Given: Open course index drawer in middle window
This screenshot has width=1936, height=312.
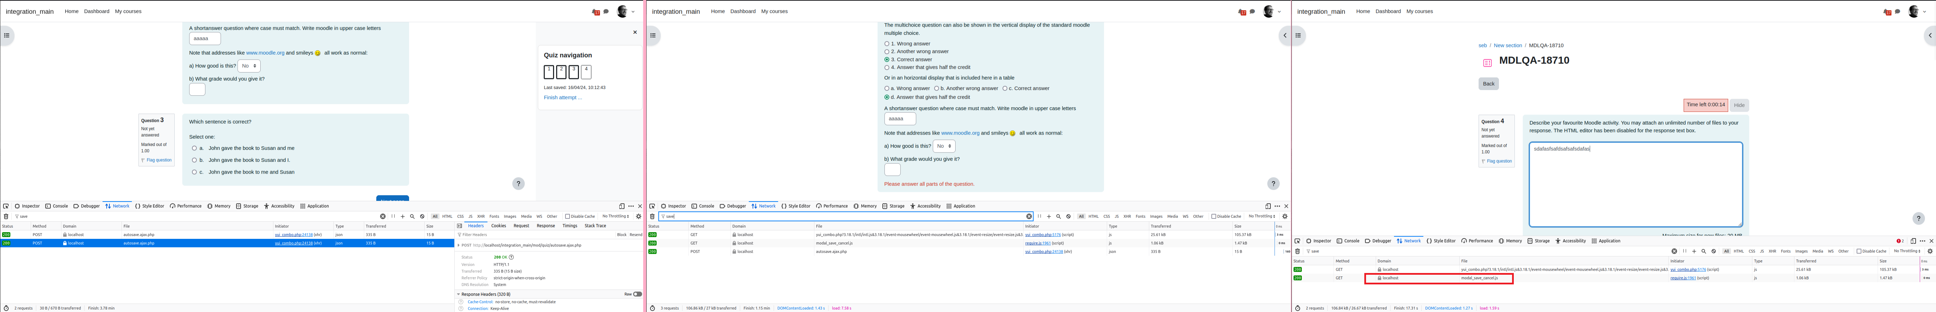Looking at the screenshot, I should [653, 35].
